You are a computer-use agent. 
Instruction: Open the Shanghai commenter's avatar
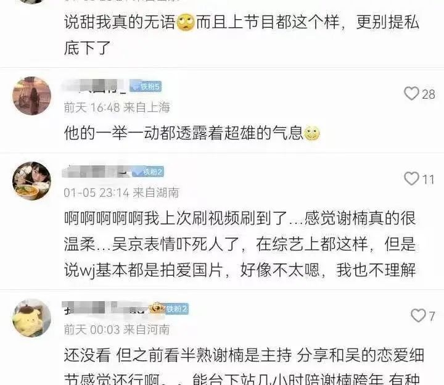pos(31,96)
